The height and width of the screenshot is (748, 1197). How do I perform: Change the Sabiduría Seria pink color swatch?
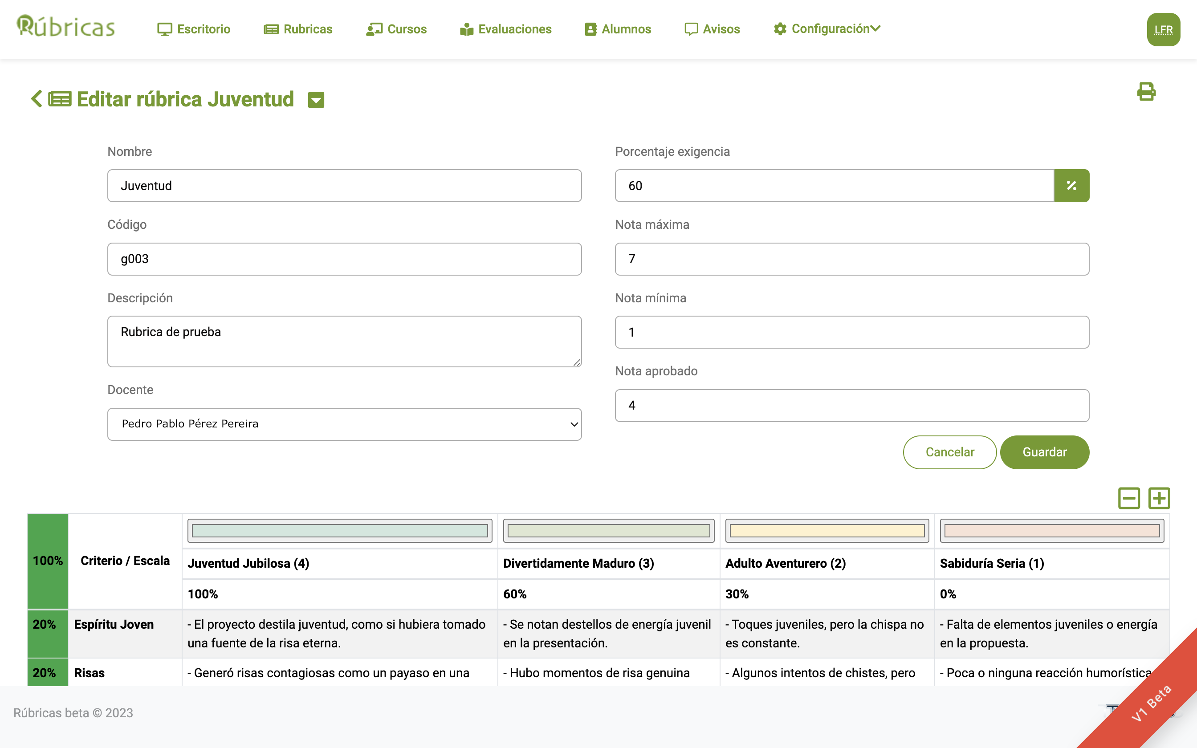(1051, 531)
